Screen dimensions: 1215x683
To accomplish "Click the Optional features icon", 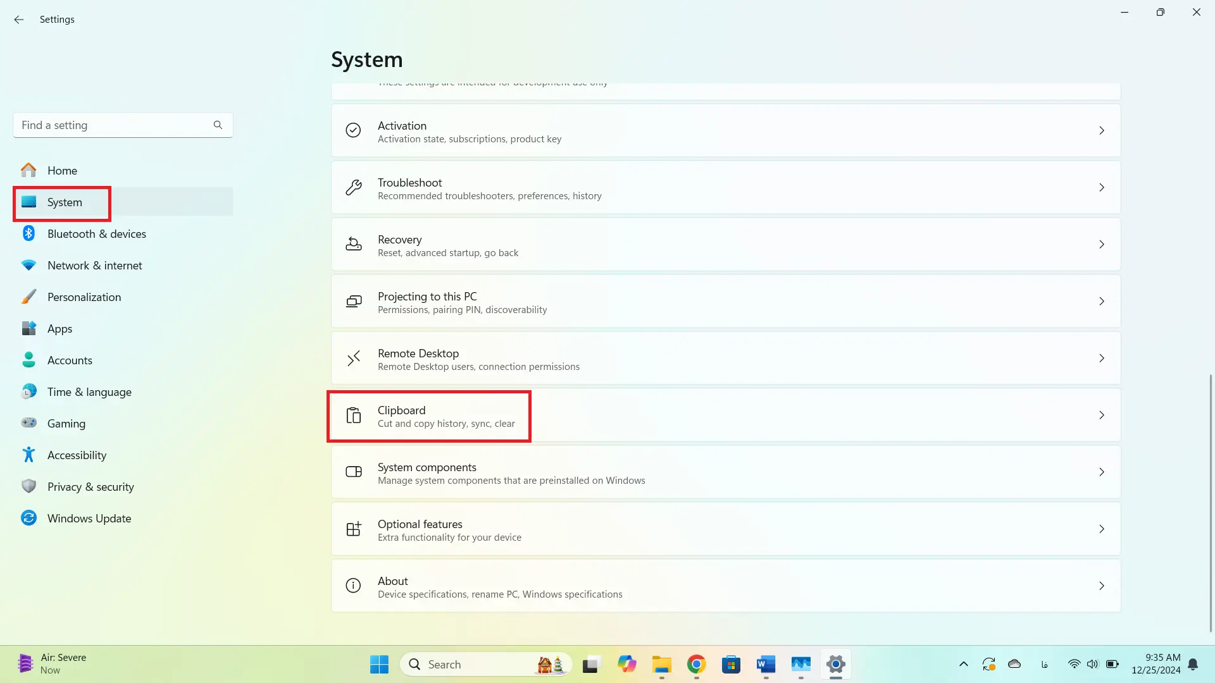I will coord(353,529).
